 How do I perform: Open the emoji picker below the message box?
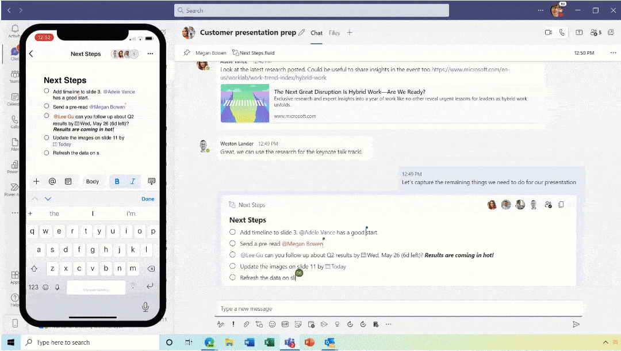272,324
